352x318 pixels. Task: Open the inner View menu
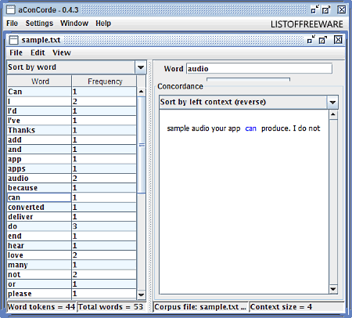tap(62, 52)
